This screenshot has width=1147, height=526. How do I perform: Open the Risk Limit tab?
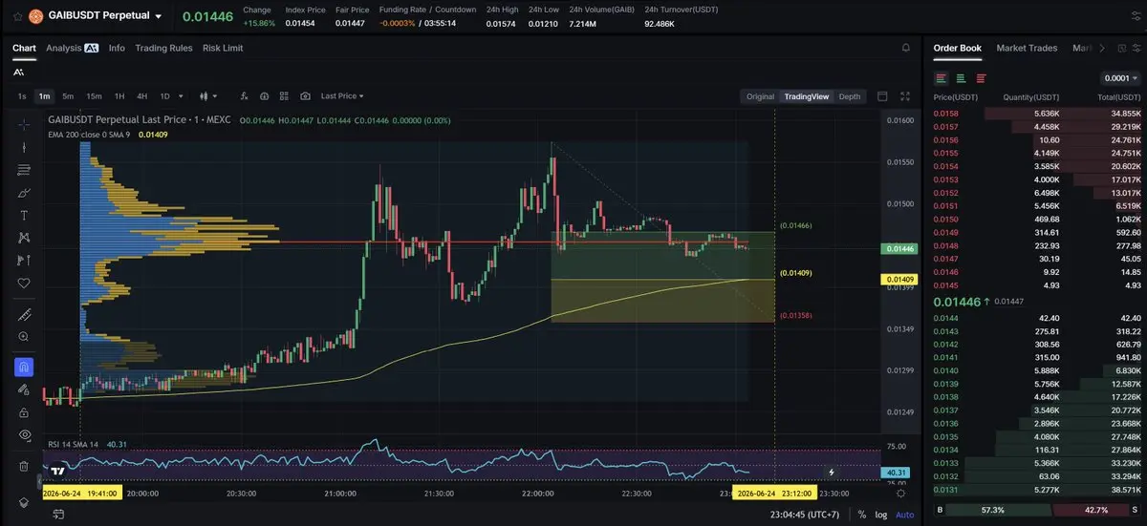(223, 48)
